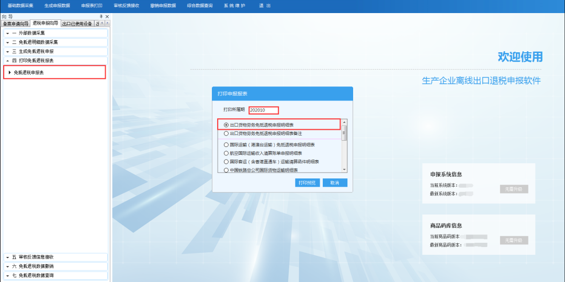This screenshot has width=565, height=282.
Task: Click the tab strip scroll-left arrow
Action: [102, 24]
